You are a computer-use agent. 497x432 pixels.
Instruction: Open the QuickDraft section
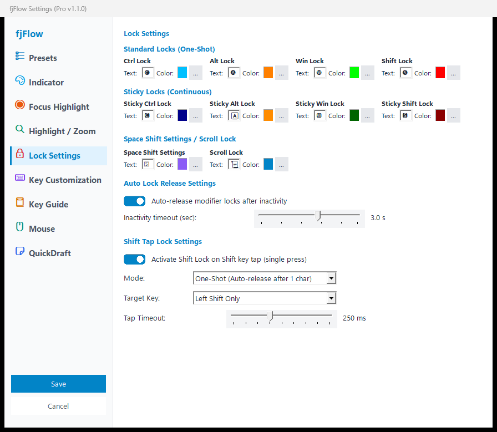pos(59,253)
